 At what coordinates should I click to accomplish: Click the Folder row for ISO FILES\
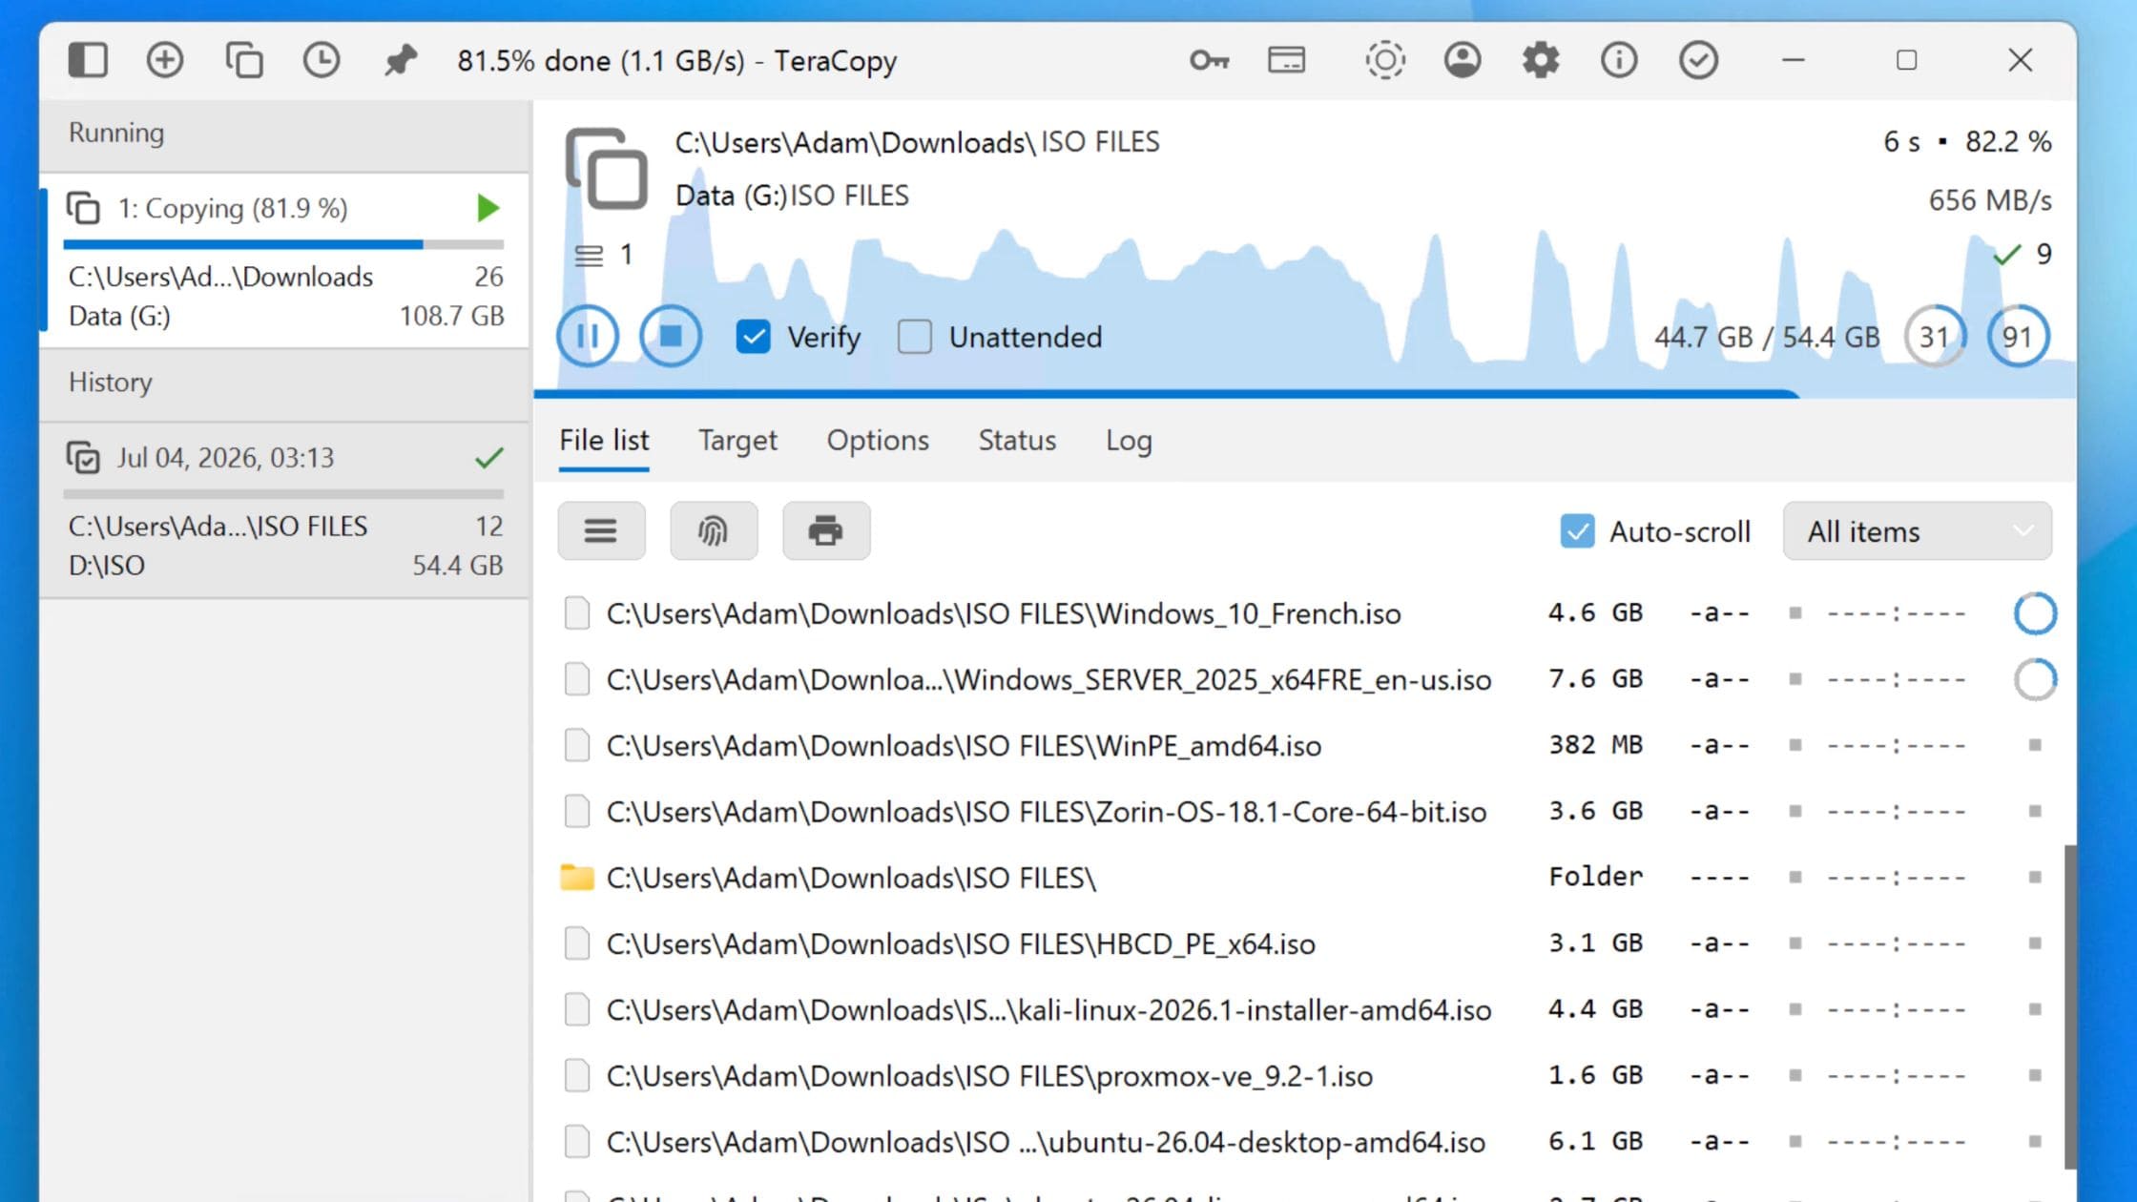click(x=1304, y=877)
